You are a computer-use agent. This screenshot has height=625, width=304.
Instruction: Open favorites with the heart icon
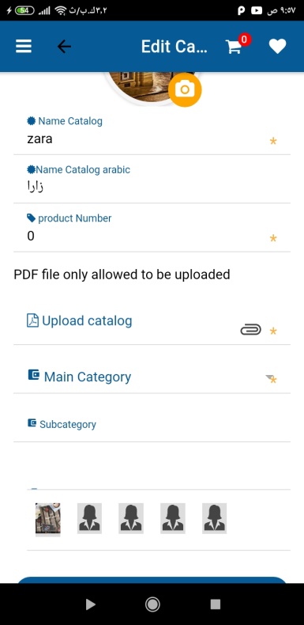tap(277, 47)
